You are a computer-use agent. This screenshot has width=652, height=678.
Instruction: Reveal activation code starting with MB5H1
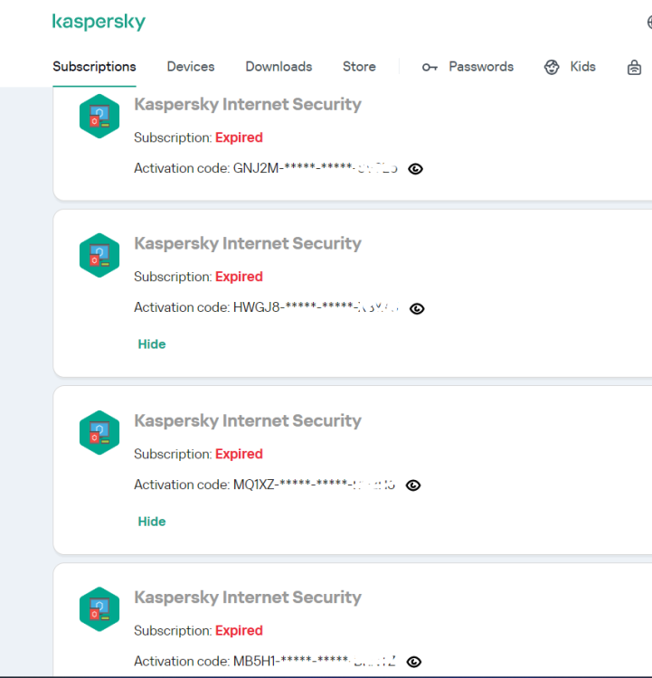(x=414, y=662)
